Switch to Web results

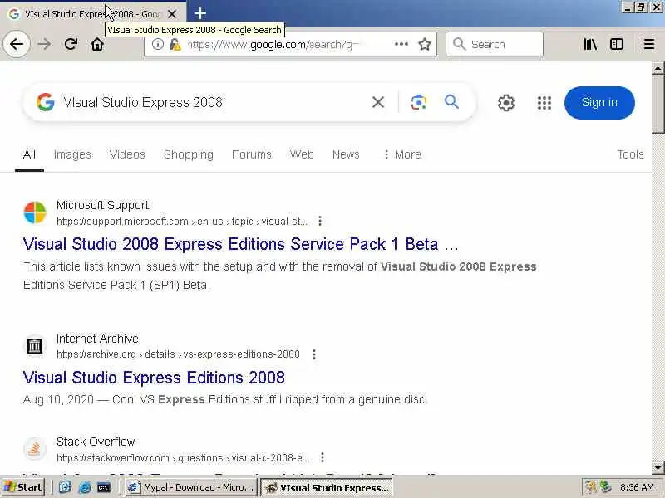click(x=302, y=154)
